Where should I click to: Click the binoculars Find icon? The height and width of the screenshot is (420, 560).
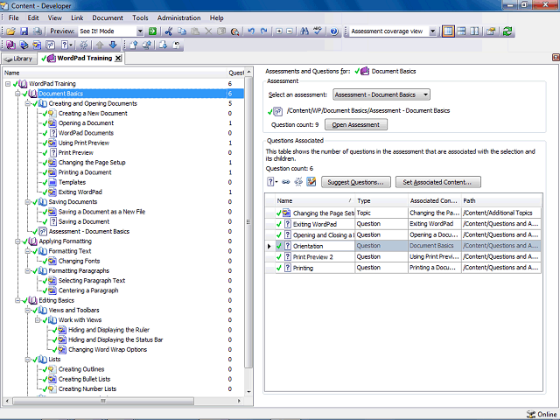(x=304, y=31)
